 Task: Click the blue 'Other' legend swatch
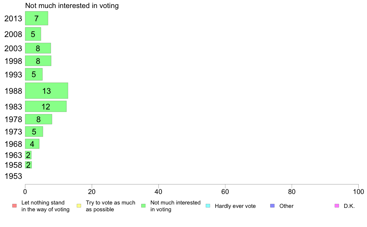(272, 206)
